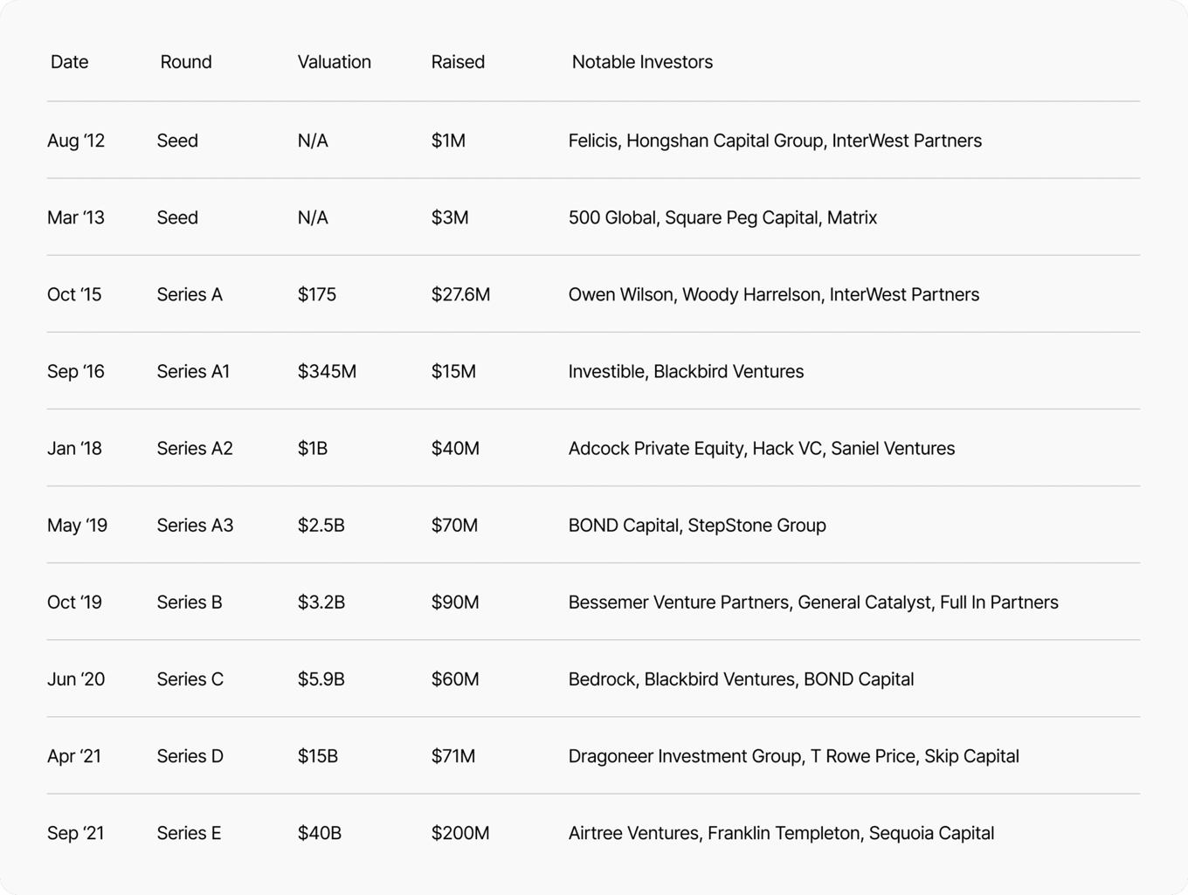Click the Date column header
The width and height of the screenshot is (1188, 895).
click(x=70, y=62)
